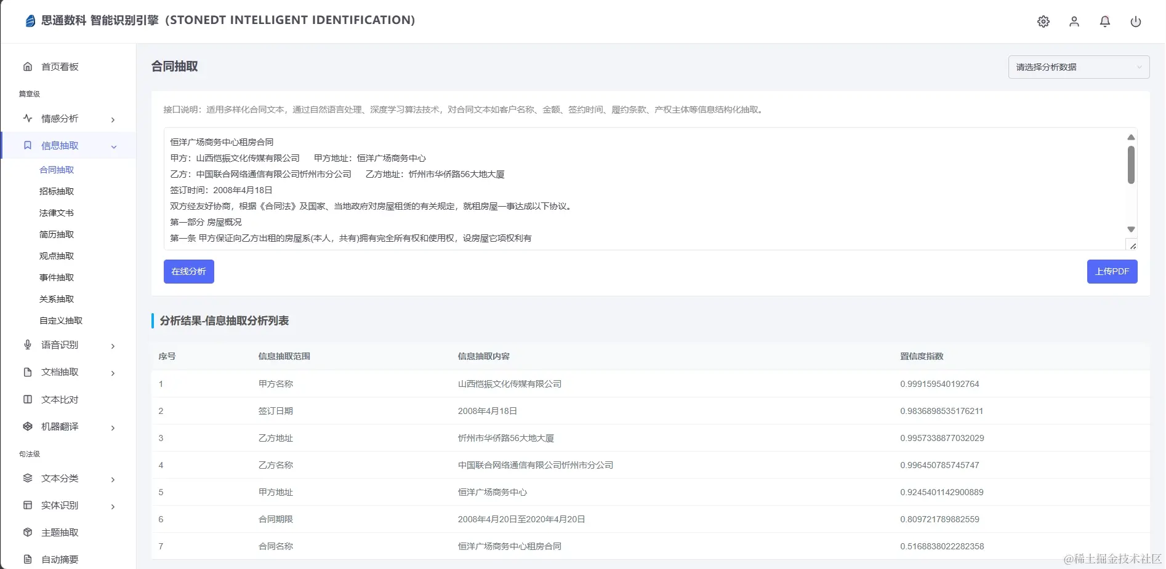Click confidence value 0.999159540192764
1166x569 pixels.
tap(939, 384)
